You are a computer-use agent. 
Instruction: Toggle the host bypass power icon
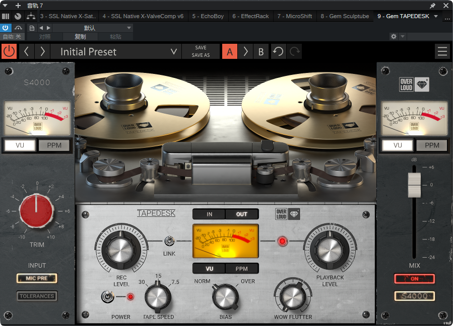(x=6, y=28)
